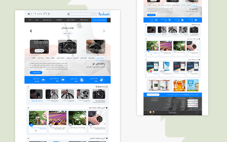This screenshot has width=227, height=142.
Task: Open the بلاگ menu item
Action: pyautogui.click(x=30, y=20)
